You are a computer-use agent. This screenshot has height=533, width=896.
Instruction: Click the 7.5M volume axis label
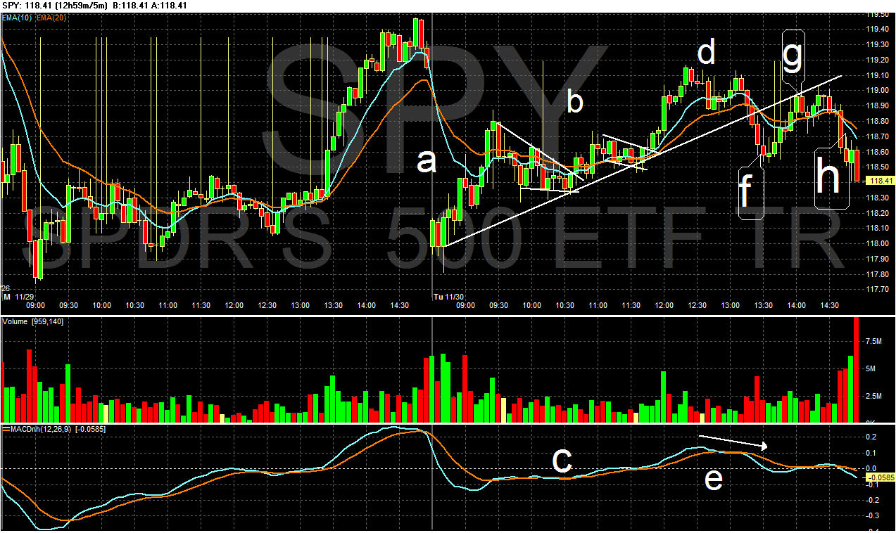873,341
